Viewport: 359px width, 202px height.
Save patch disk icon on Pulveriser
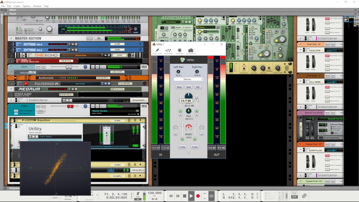(109, 84)
